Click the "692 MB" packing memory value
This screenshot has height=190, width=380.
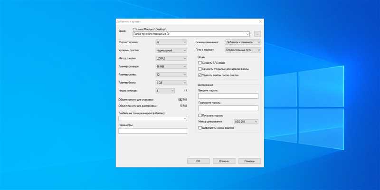click(x=183, y=100)
